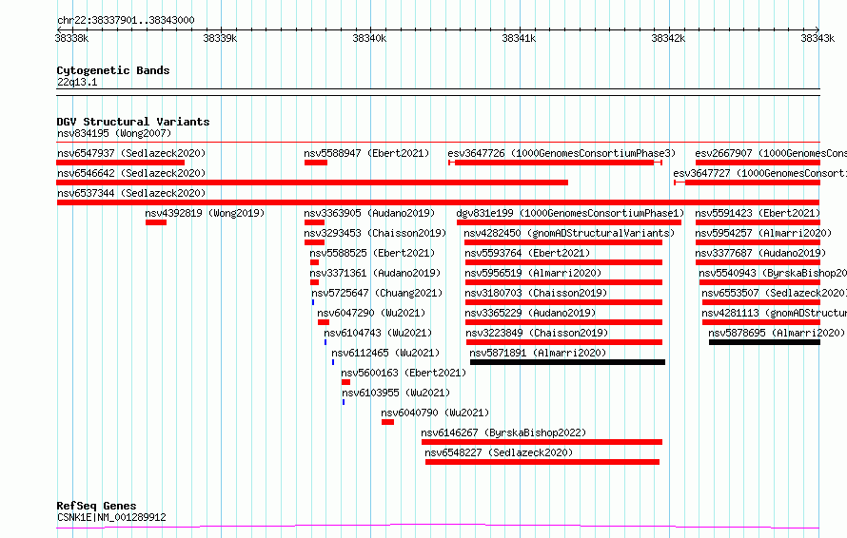Select nsv6104743 (Wu2021) label
Screen dimensions: 847x538
click(x=378, y=333)
